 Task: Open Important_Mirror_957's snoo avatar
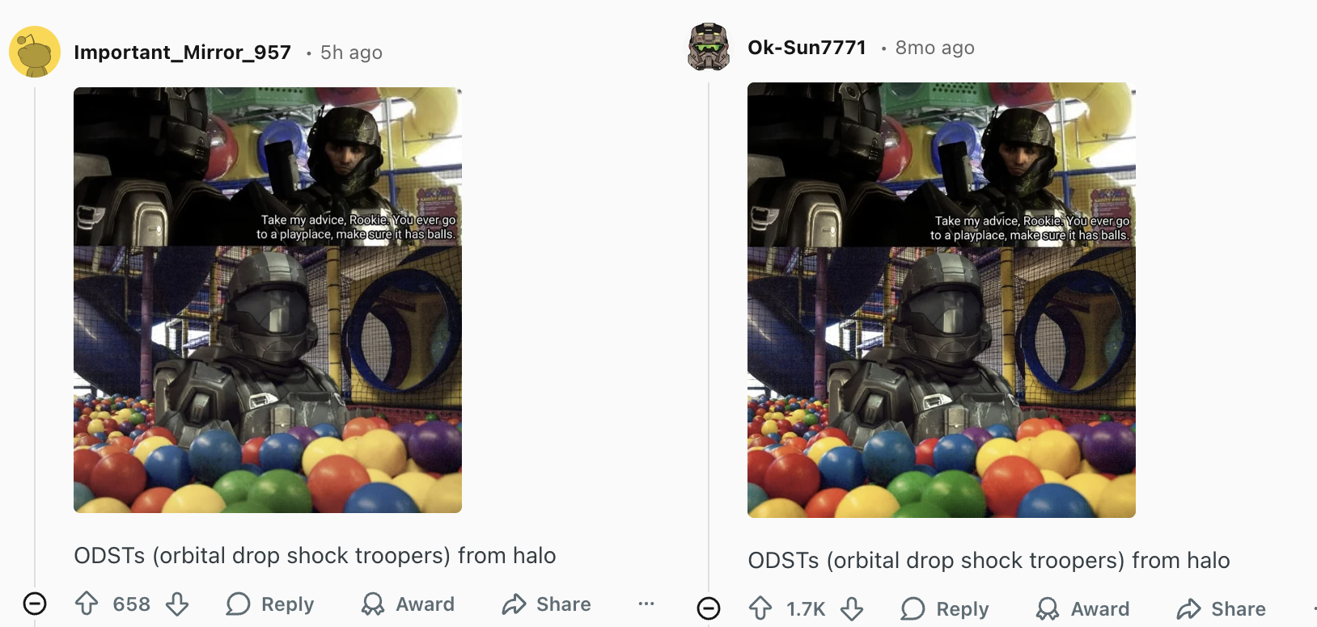[35, 52]
